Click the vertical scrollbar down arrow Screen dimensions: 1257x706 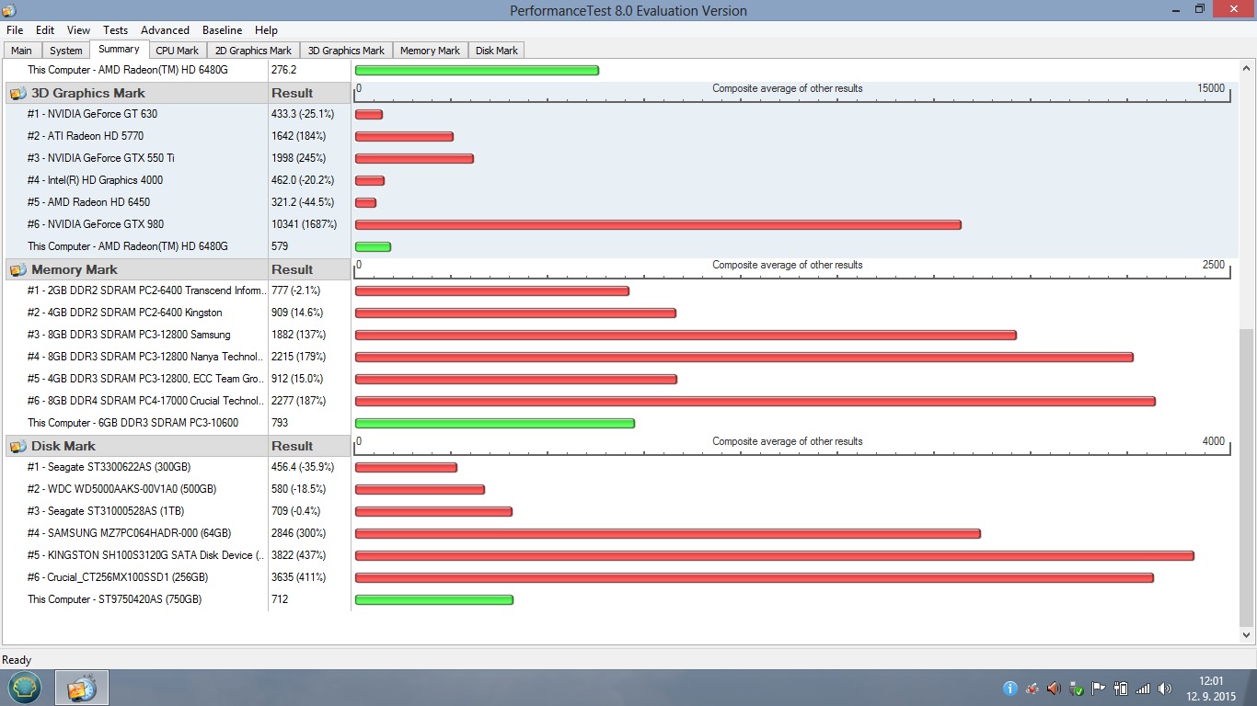pos(1247,634)
